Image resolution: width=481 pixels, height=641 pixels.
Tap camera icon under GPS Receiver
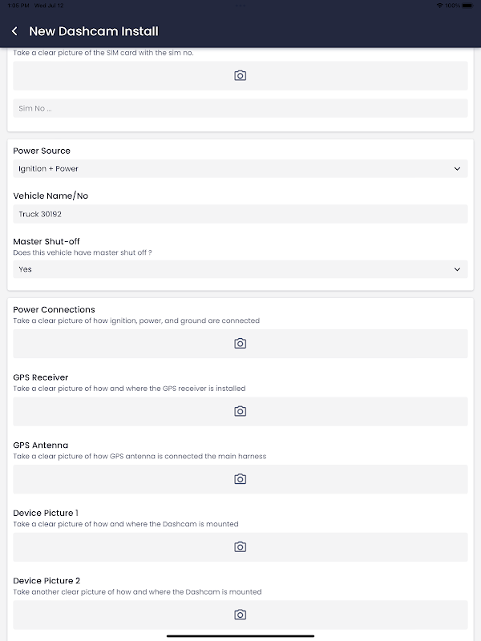[240, 411]
